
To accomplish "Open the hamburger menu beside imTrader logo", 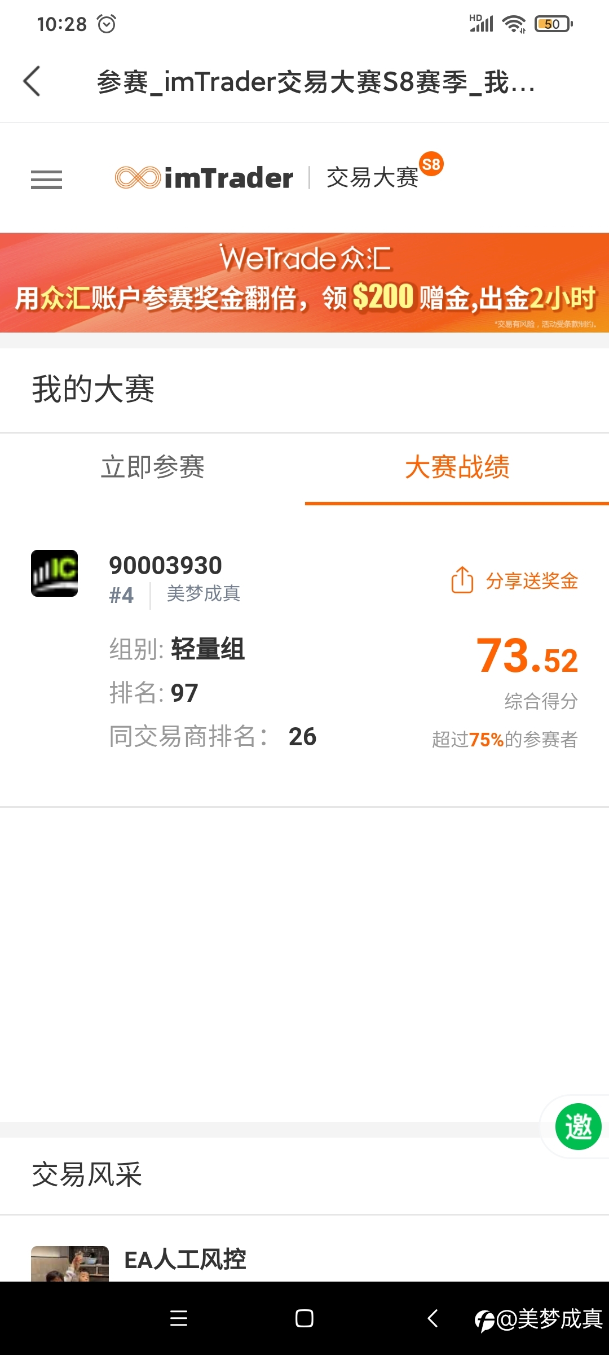I will [46, 180].
